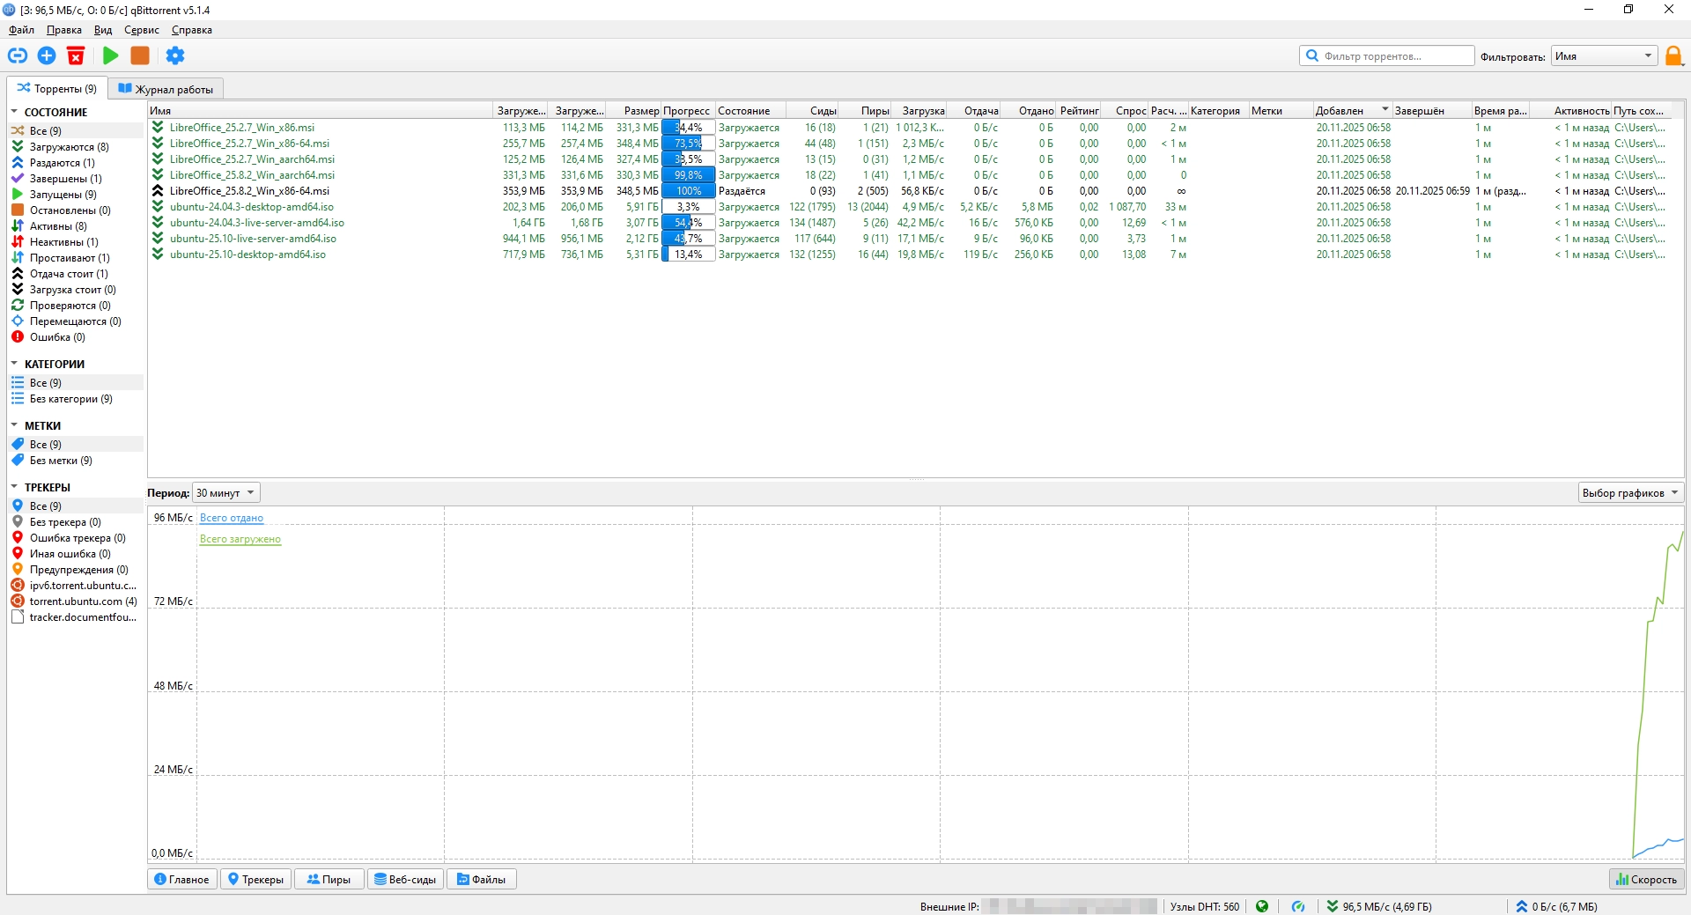Click the Веб-сиды bottom panel button
1691x915 pixels.
point(405,879)
